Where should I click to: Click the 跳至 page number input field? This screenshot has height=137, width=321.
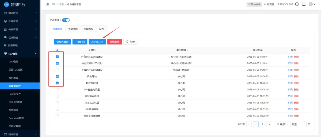tap(302, 124)
